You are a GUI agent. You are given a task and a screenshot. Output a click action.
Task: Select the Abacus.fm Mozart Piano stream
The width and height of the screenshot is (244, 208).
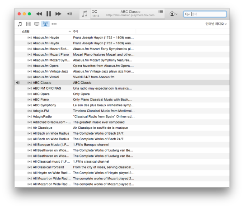(122, 55)
